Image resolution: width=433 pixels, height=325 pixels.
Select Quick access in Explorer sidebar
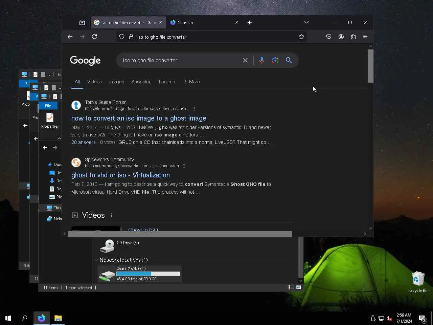pos(55,165)
